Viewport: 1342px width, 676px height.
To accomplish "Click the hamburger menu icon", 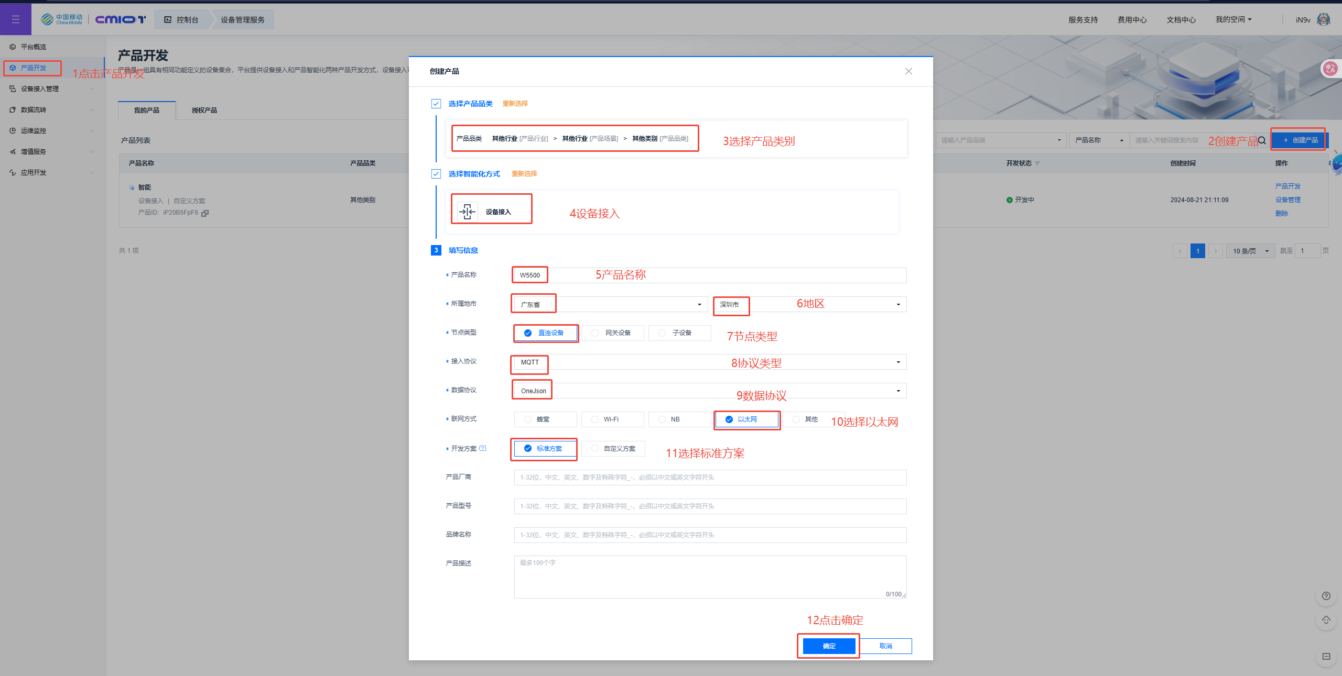I will (x=15, y=19).
